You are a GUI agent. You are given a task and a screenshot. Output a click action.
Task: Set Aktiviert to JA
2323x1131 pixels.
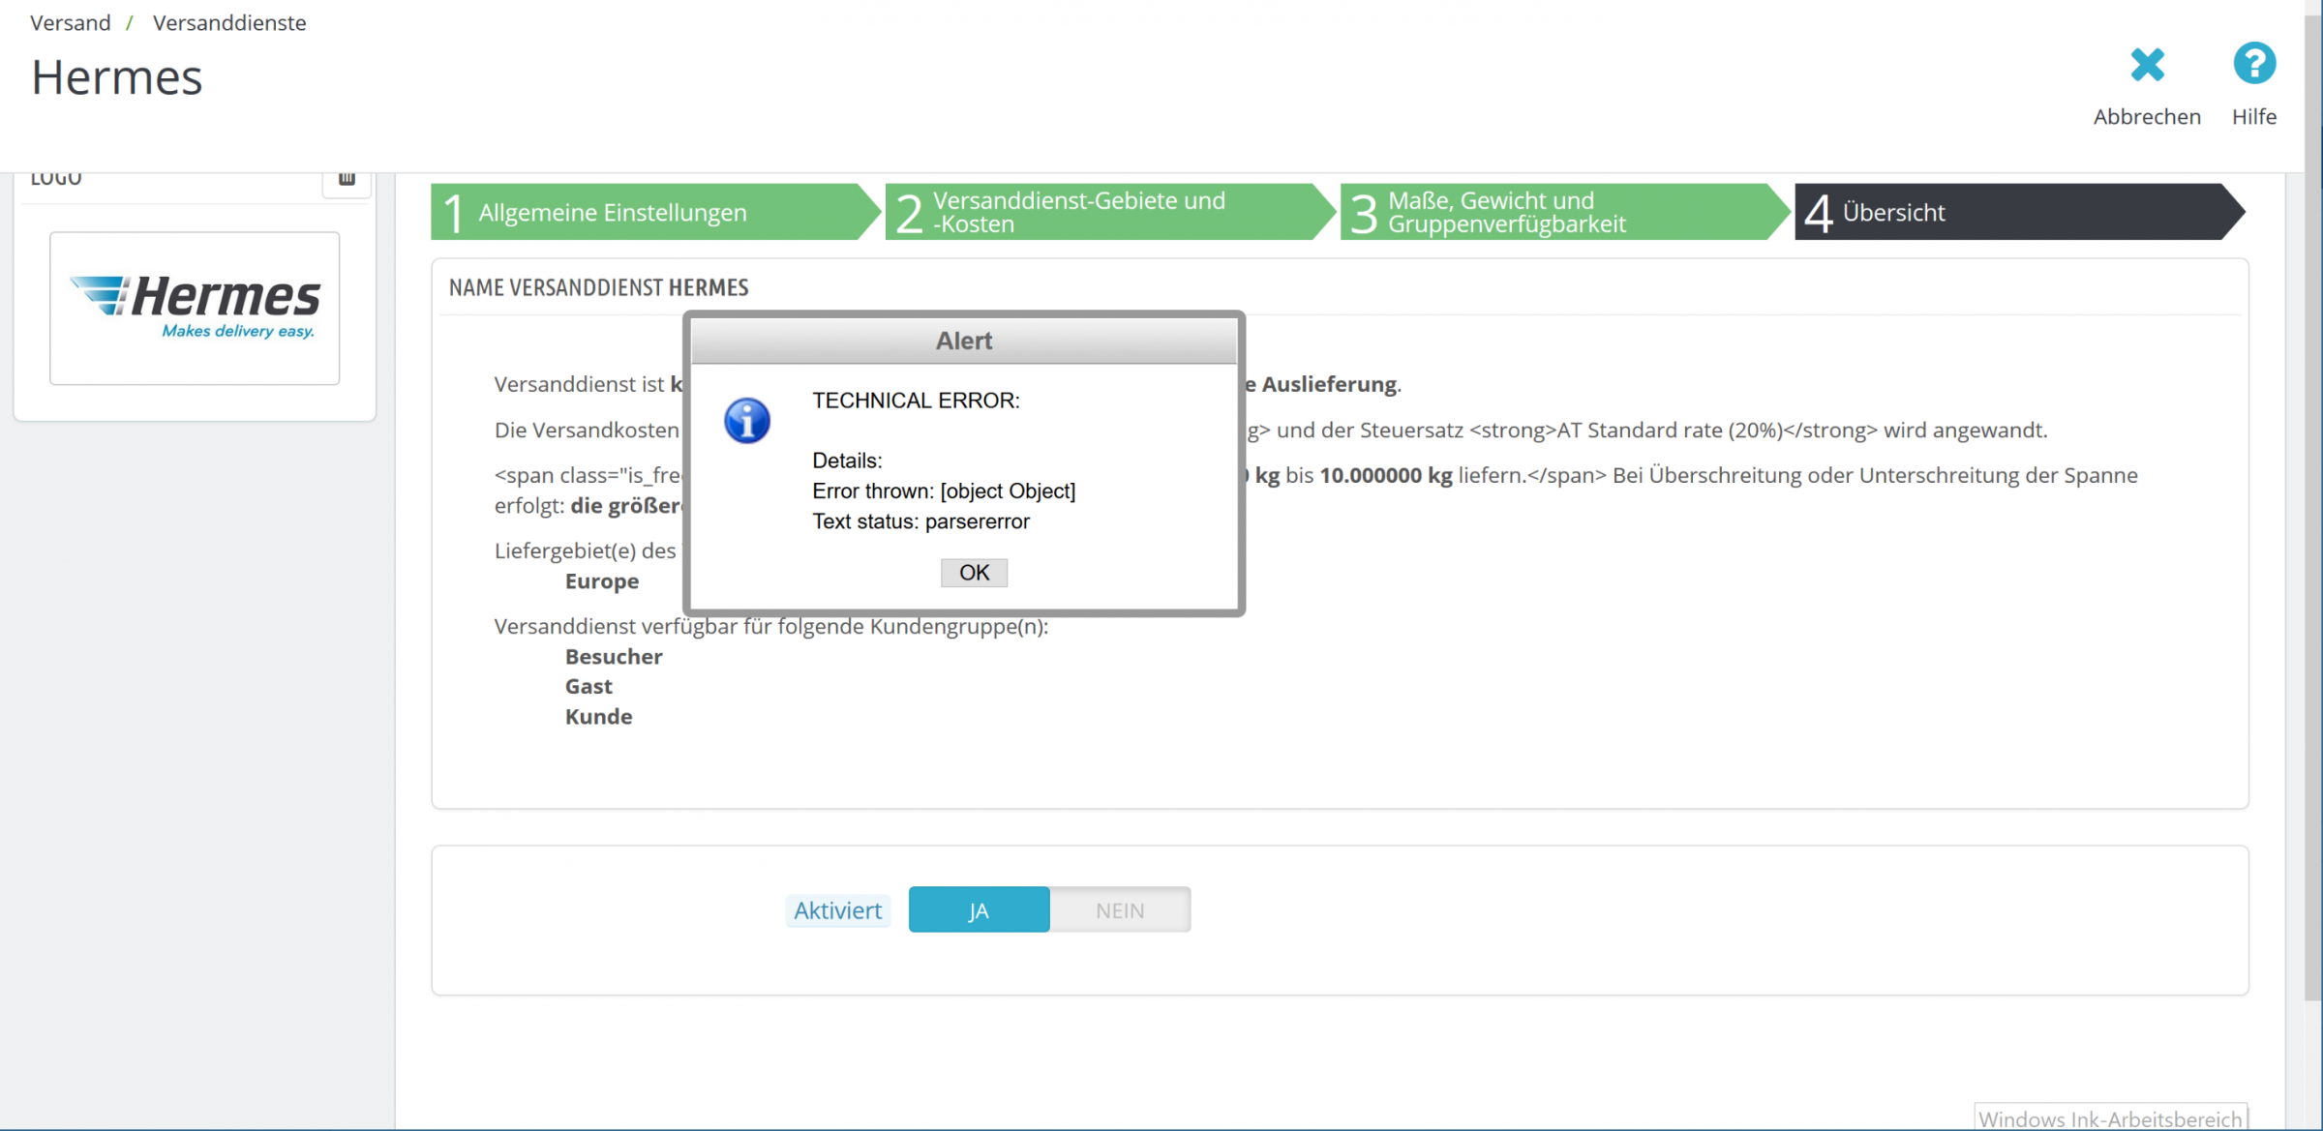979,910
